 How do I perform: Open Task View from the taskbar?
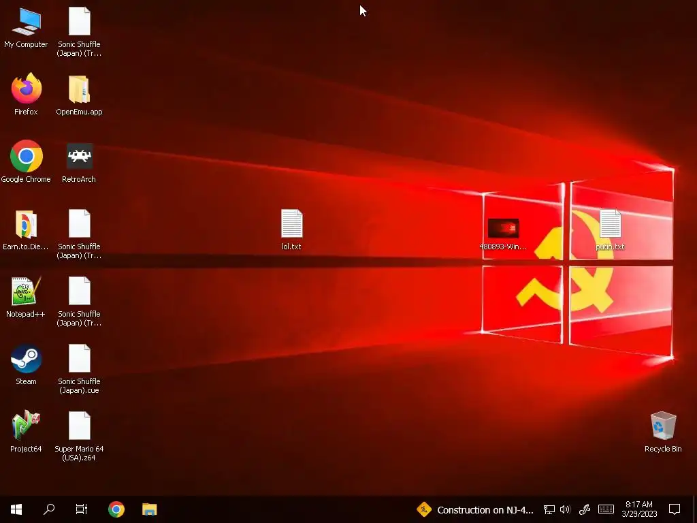tap(82, 509)
